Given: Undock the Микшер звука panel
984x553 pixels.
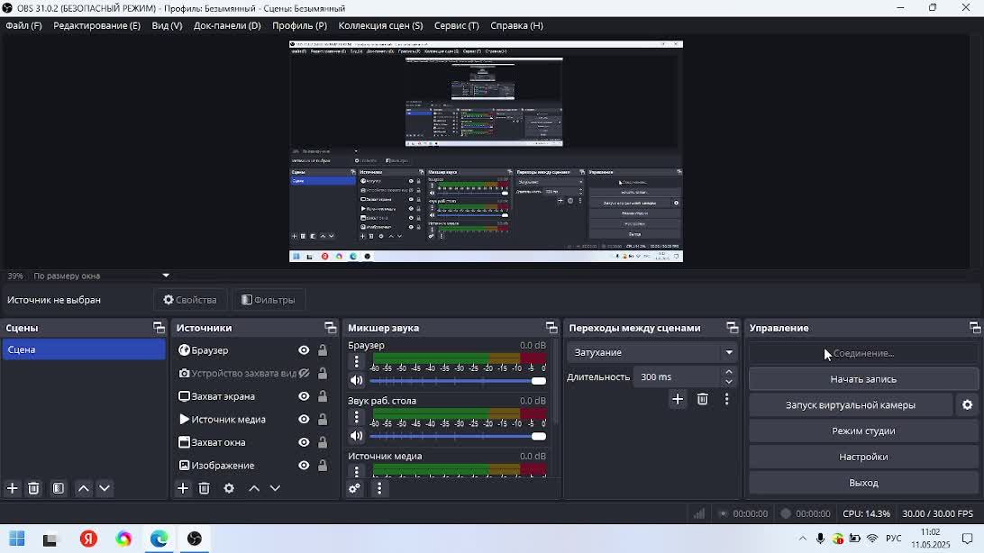Looking at the screenshot, I should [x=551, y=327].
